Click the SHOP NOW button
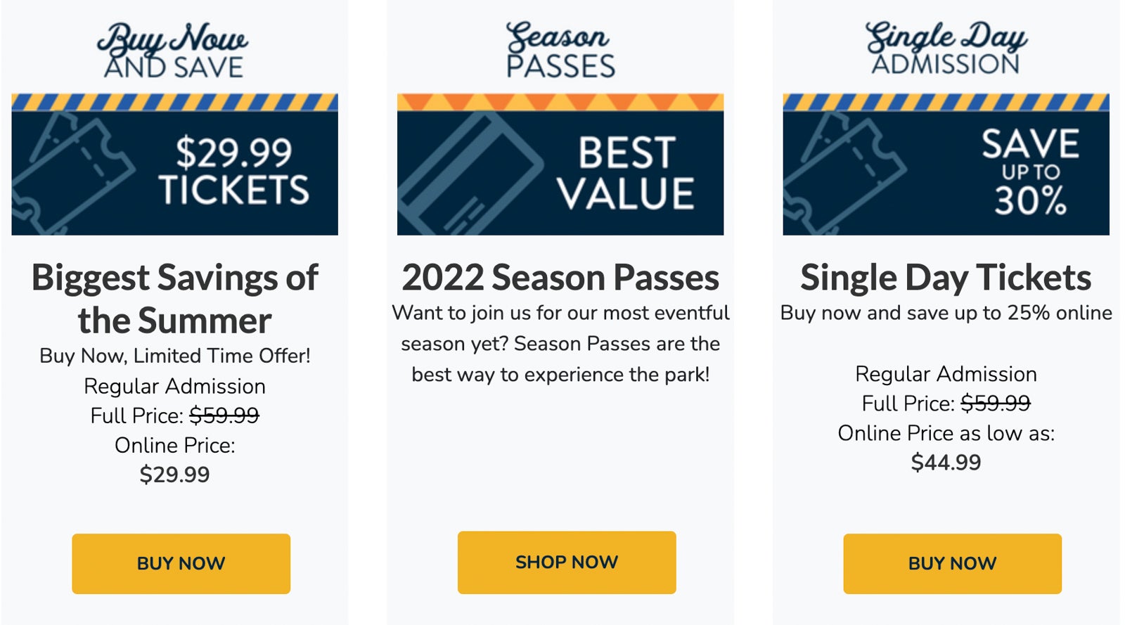Viewport: 1125px width, 625px height. click(x=567, y=562)
